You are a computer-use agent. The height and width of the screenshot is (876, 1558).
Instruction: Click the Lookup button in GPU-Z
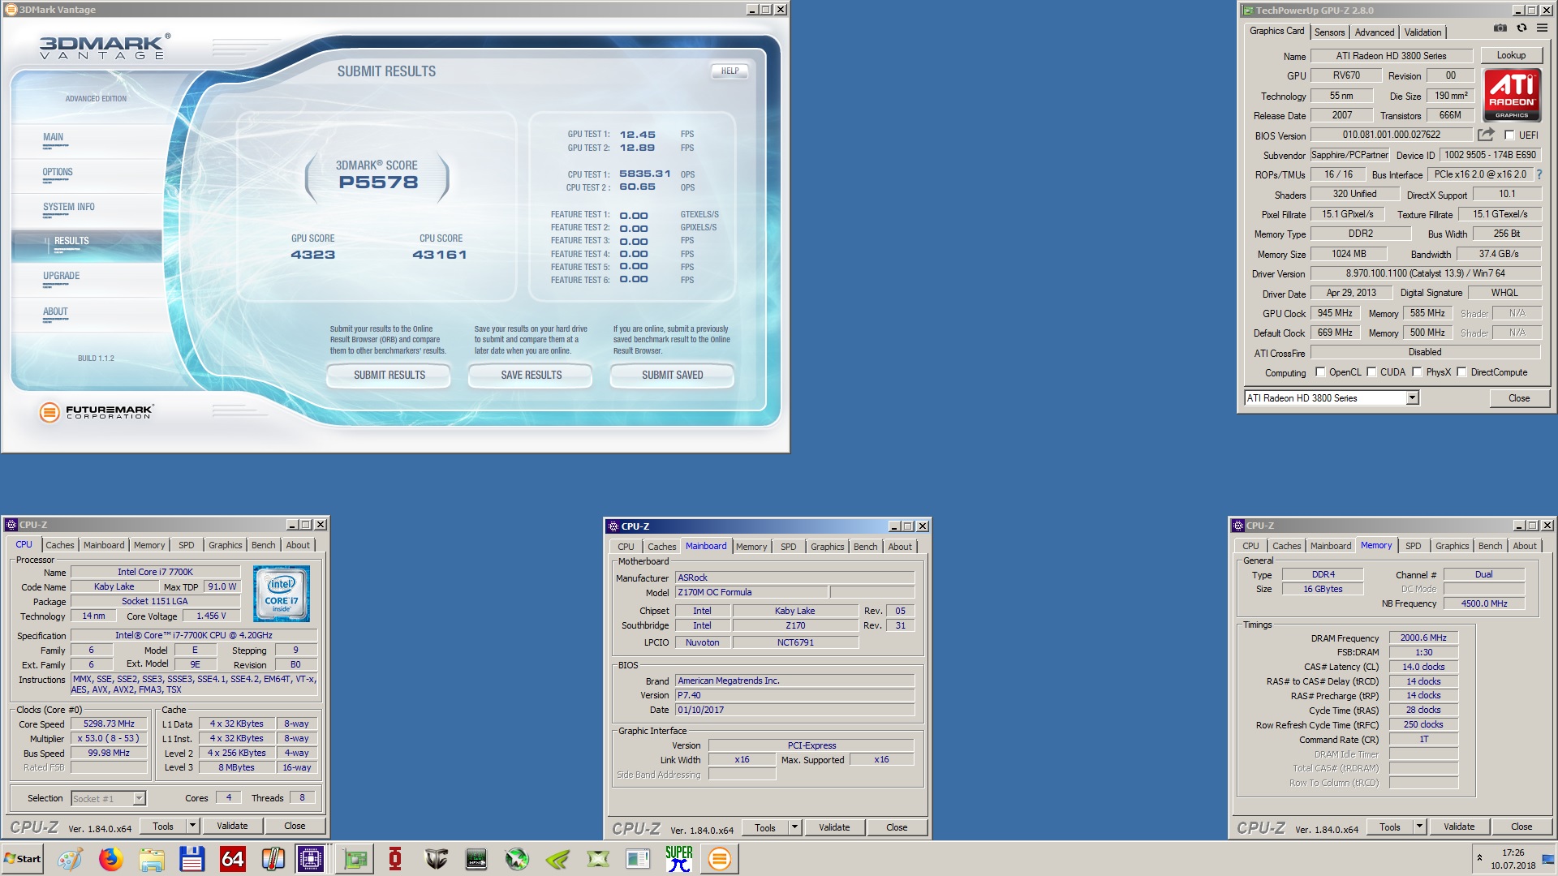coord(1511,55)
